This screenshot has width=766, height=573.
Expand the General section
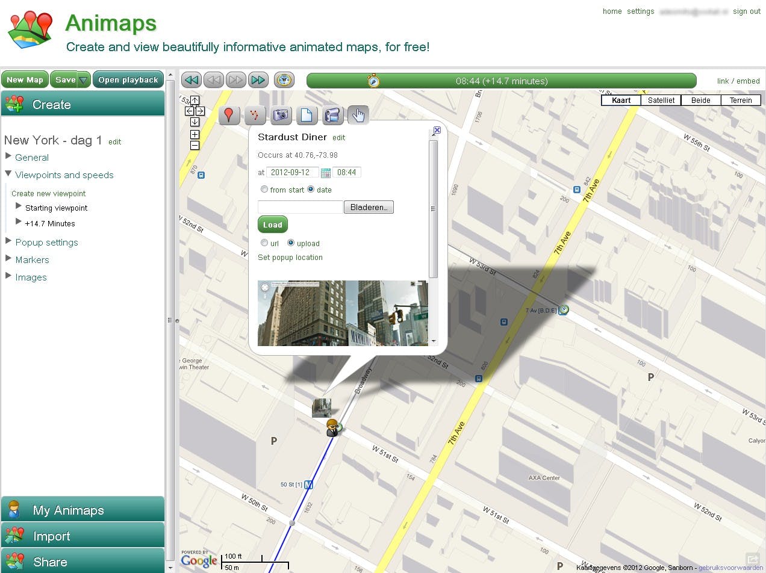(x=8, y=156)
